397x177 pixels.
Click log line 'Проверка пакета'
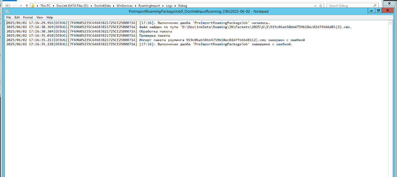click(88, 36)
